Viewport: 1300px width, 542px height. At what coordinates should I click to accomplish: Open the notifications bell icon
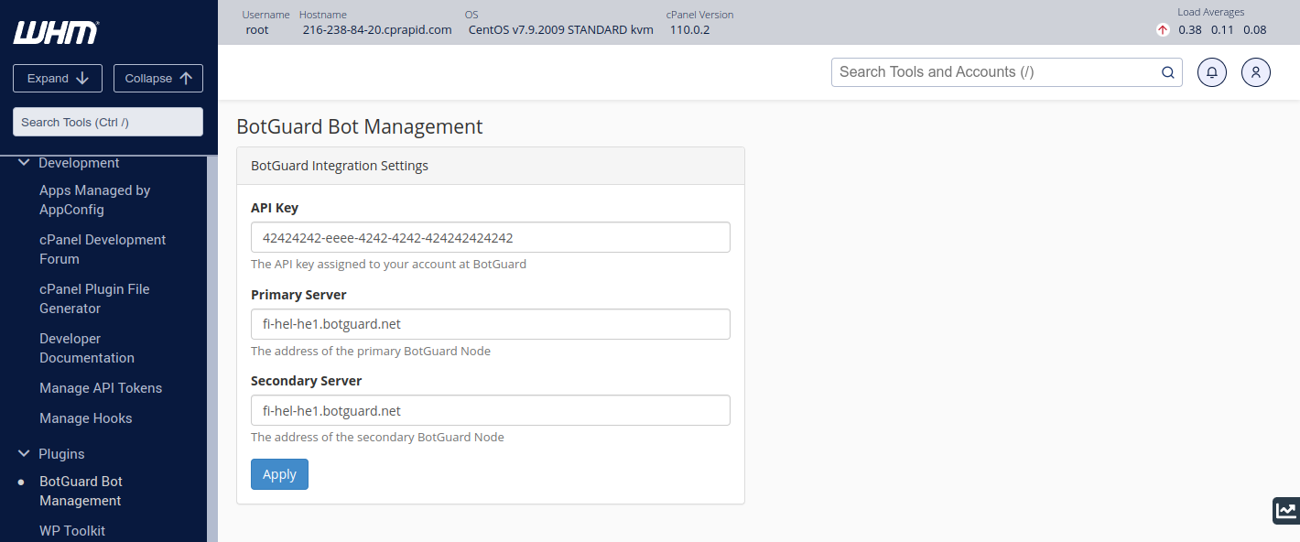pyautogui.click(x=1212, y=72)
